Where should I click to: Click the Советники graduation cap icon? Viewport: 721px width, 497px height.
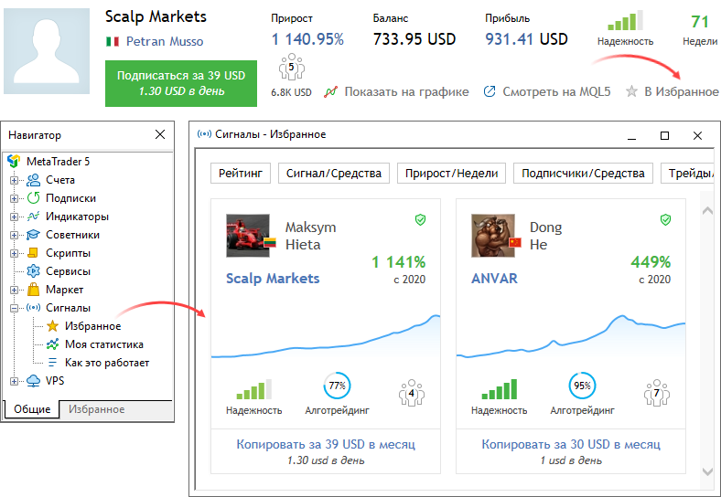[x=33, y=235]
